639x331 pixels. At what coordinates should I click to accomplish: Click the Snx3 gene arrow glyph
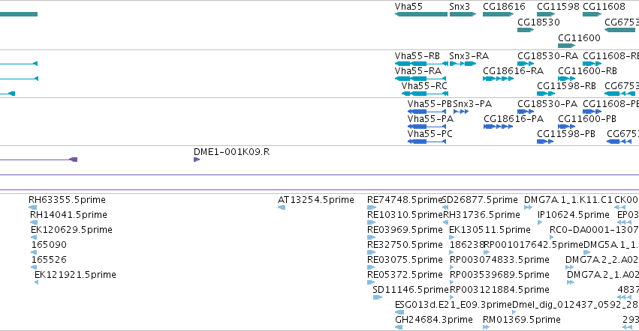(x=463, y=14)
